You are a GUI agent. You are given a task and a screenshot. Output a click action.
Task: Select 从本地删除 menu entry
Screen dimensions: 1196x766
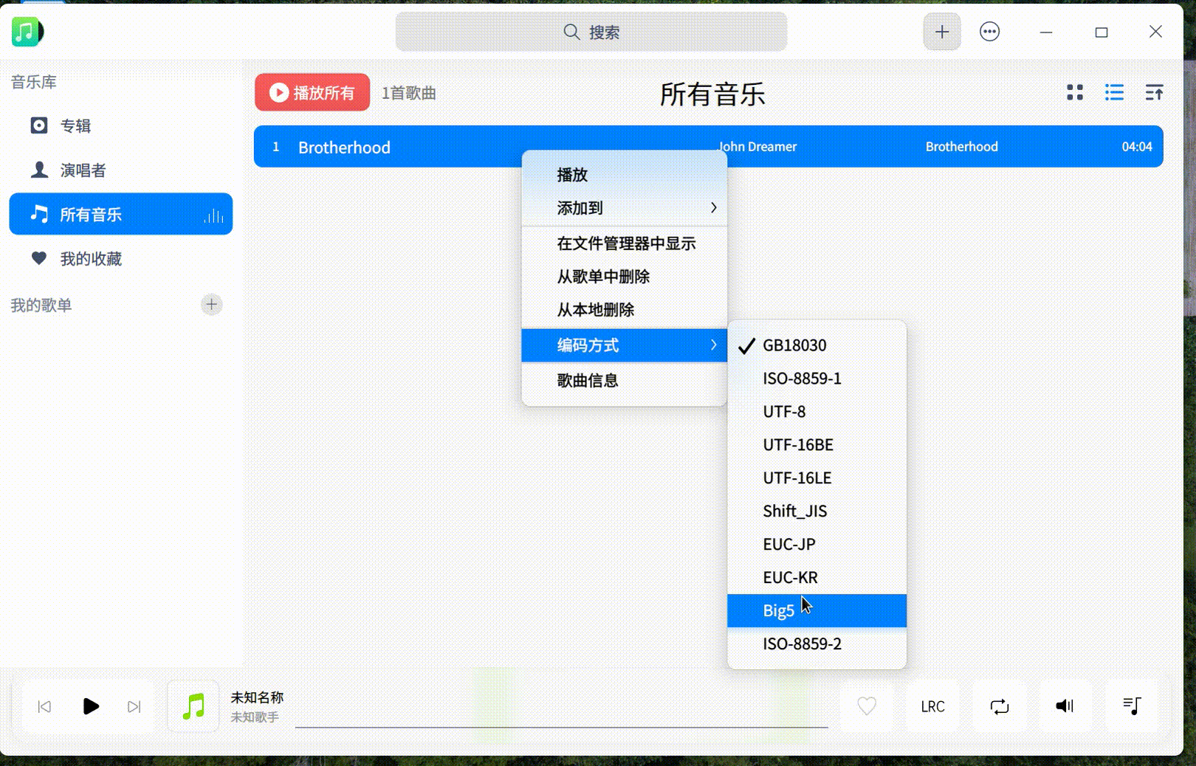click(x=625, y=310)
